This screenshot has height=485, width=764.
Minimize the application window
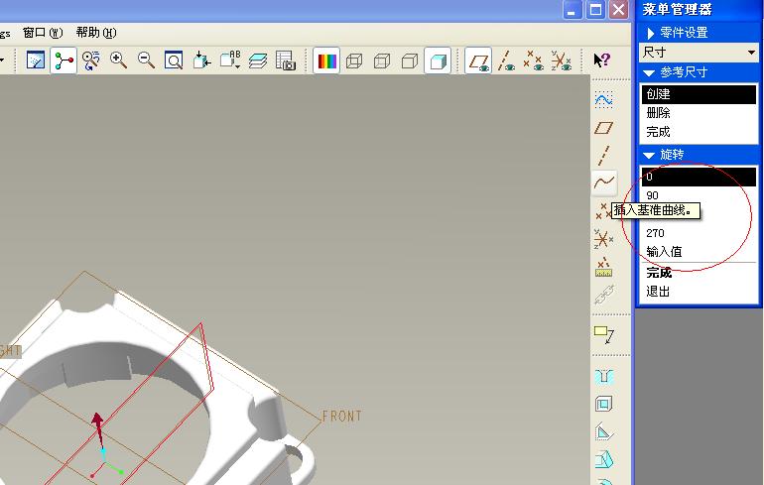572,9
